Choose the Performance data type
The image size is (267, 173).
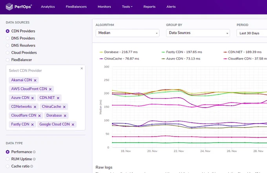7,152
